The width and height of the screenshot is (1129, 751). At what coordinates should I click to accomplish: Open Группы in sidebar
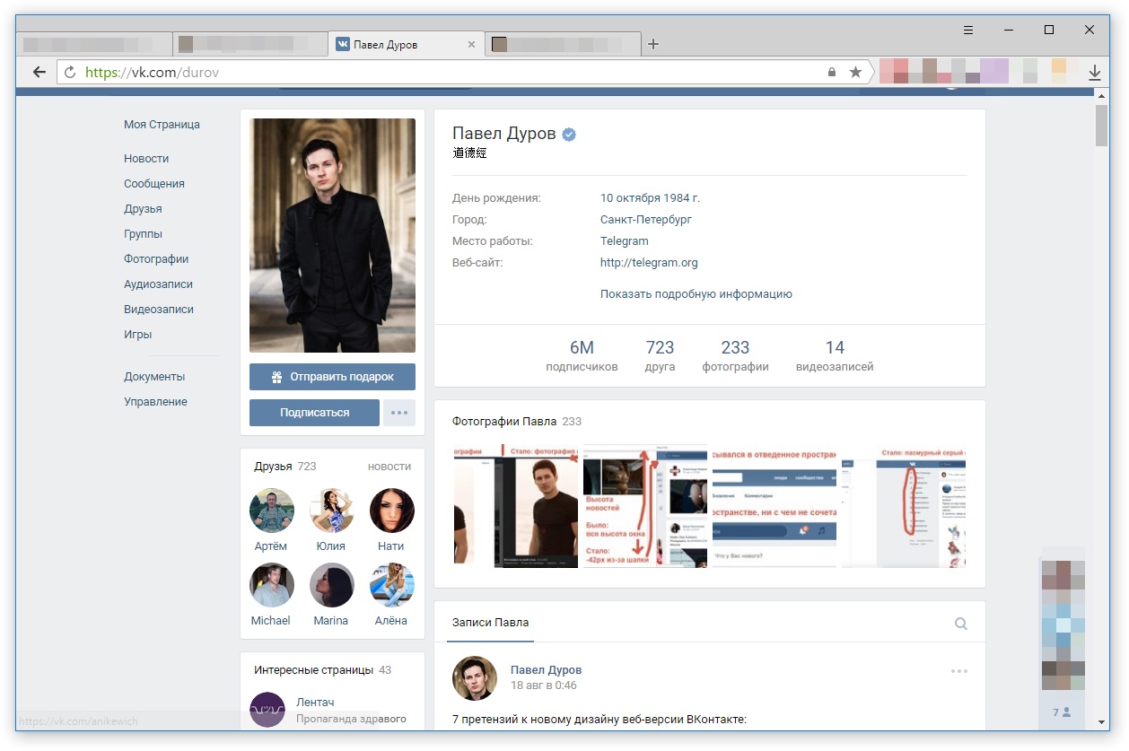point(143,234)
